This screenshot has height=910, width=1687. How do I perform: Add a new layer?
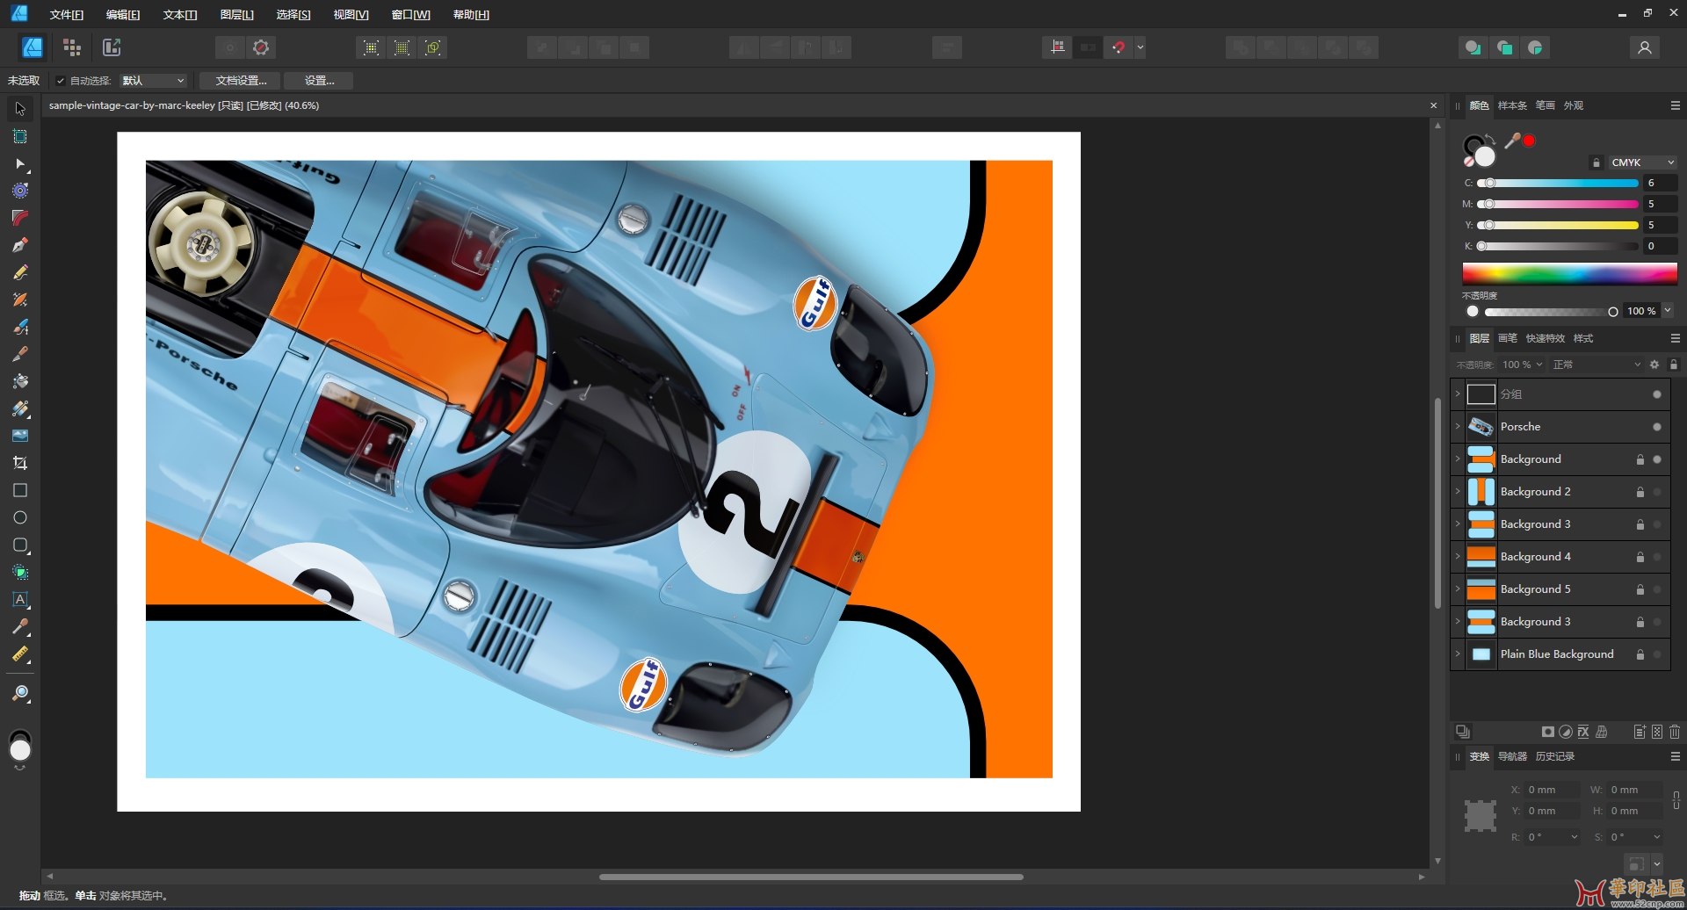point(1640,732)
